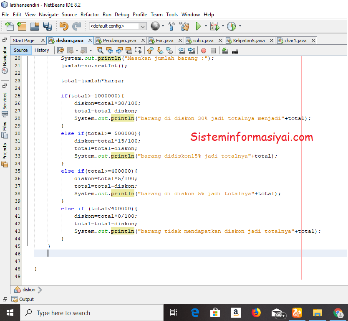
Task: Switch to the History view of diskon.java
Action: [x=42, y=50]
